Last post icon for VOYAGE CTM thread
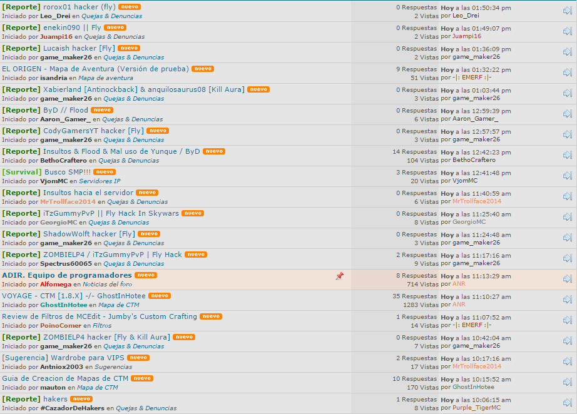577x414 pixels. (568, 300)
